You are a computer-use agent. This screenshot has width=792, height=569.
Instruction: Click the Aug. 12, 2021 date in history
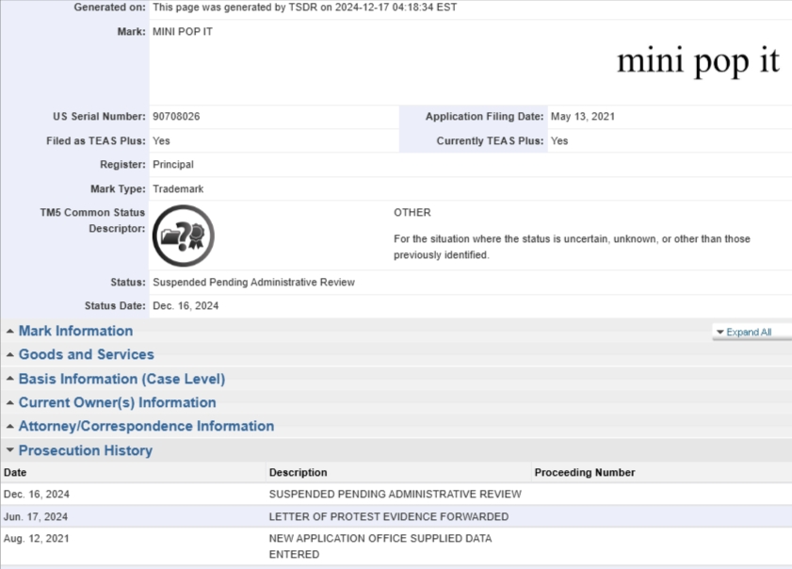click(x=37, y=539)
